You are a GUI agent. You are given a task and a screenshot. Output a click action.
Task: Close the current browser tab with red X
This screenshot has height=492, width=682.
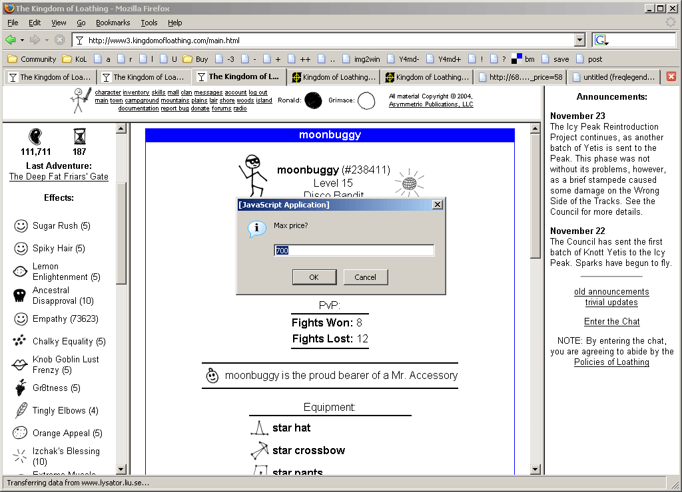tap(671, 76)
